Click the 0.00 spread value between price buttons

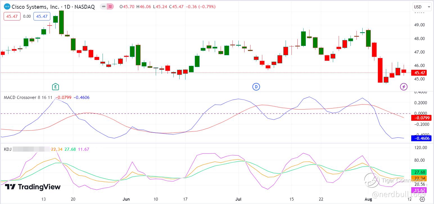27,17
